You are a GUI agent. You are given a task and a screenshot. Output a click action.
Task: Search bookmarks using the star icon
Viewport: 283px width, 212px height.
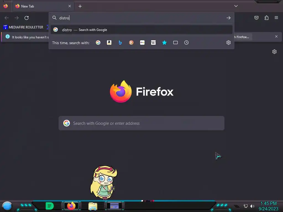[164, 43]
